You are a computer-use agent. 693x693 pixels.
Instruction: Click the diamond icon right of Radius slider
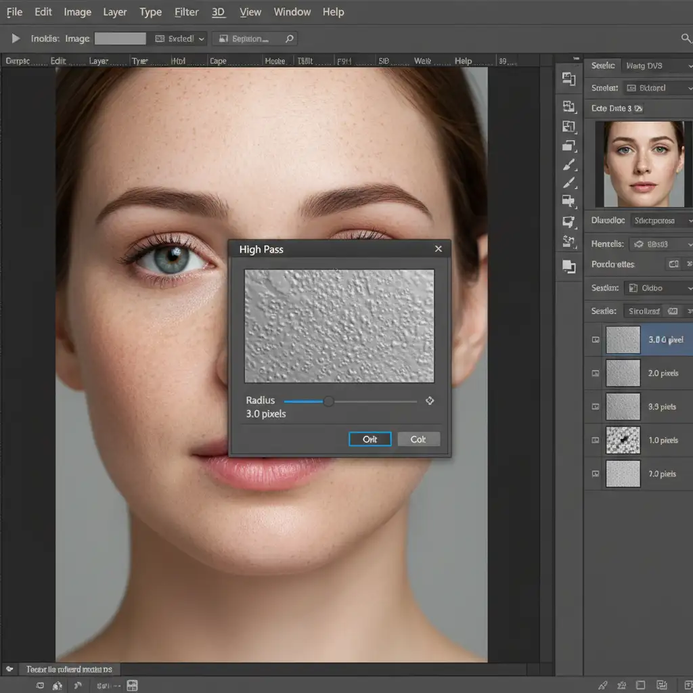429,401
